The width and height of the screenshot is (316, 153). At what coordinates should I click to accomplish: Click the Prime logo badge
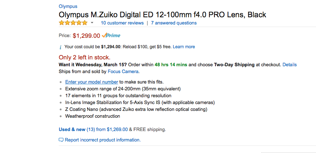pos(111,36)
